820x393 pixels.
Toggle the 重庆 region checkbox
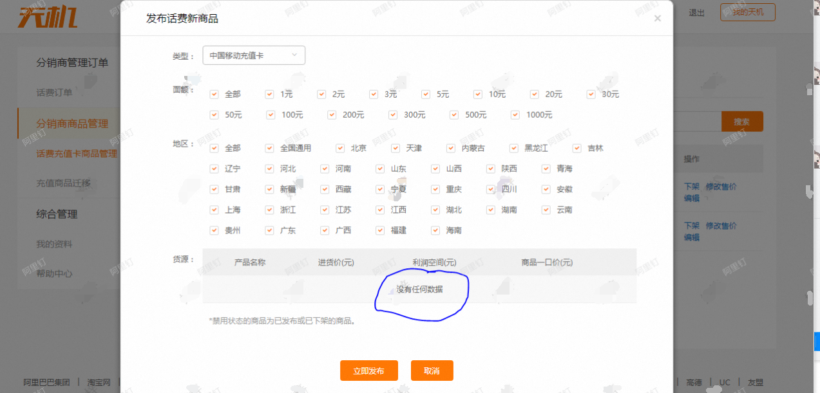coord(435,189)
